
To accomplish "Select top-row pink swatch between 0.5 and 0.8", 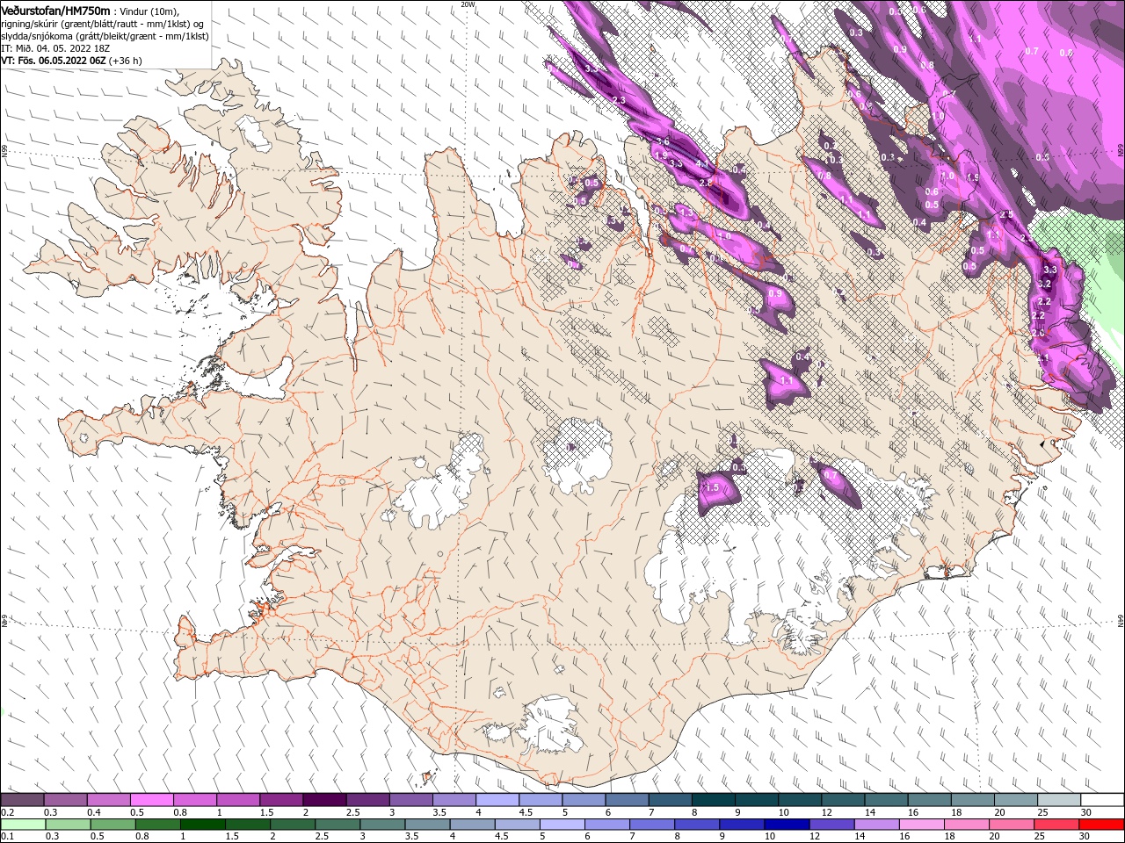I will coord(151,800).
